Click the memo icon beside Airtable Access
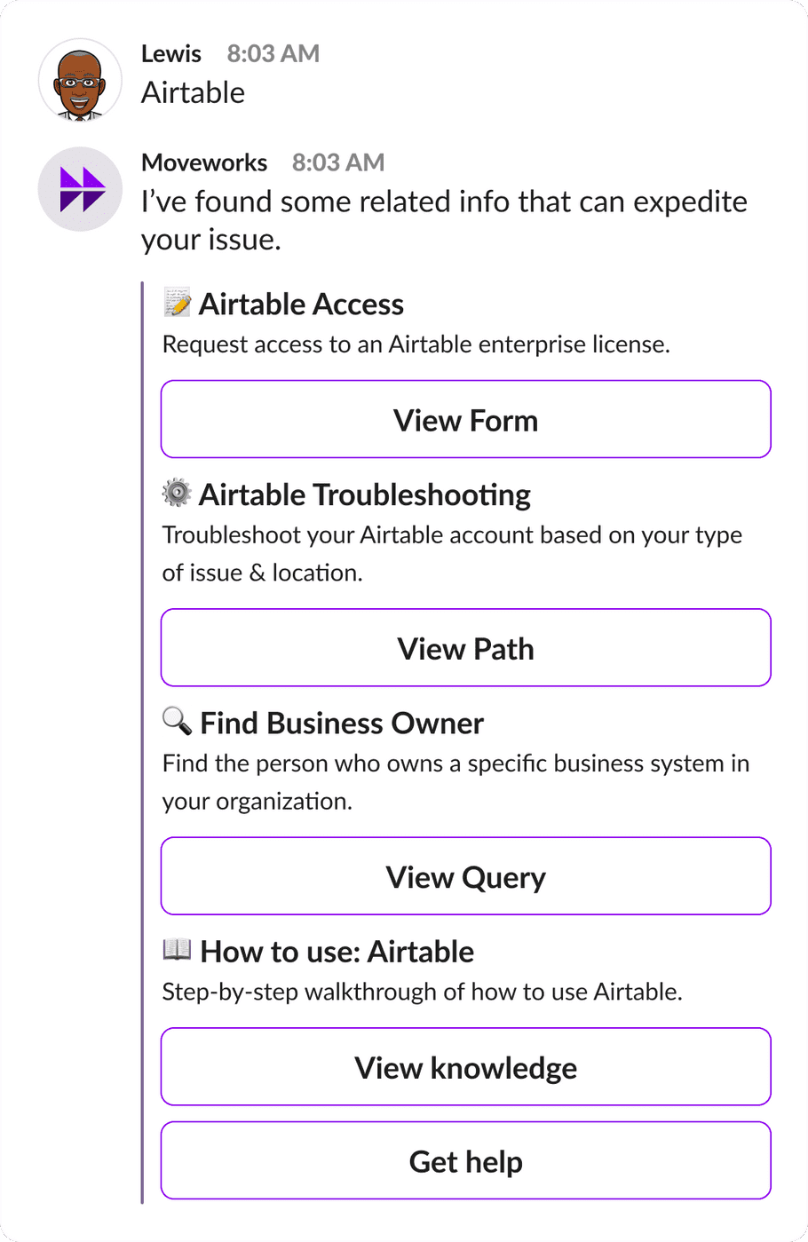The width and height of the screenshot is (808, 1242). [x=177, y=303]
